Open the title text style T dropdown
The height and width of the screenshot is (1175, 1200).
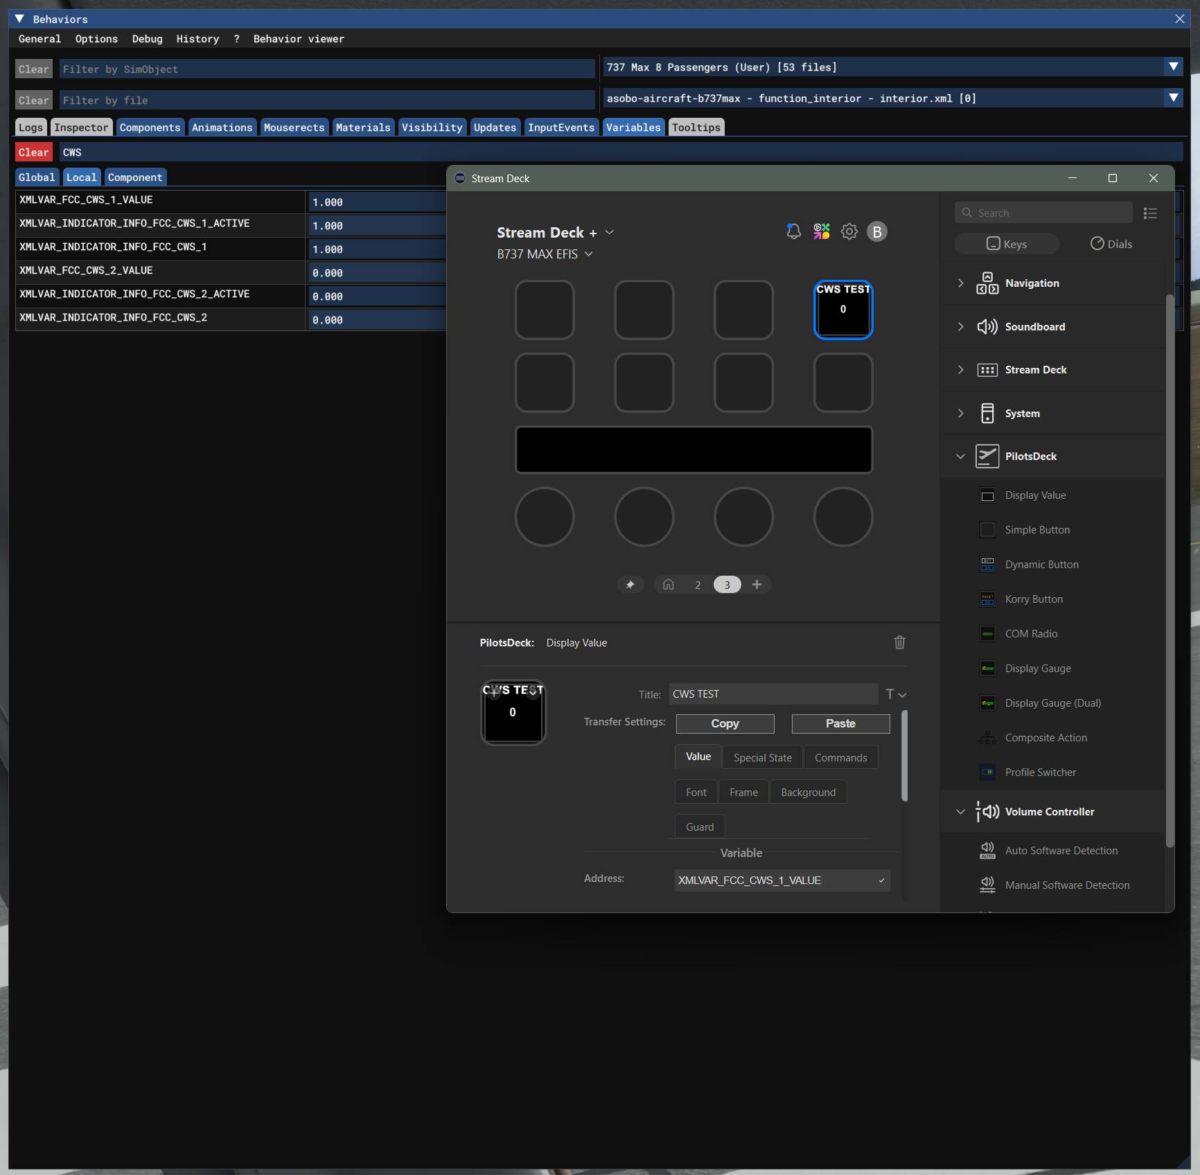click(896, 694)
